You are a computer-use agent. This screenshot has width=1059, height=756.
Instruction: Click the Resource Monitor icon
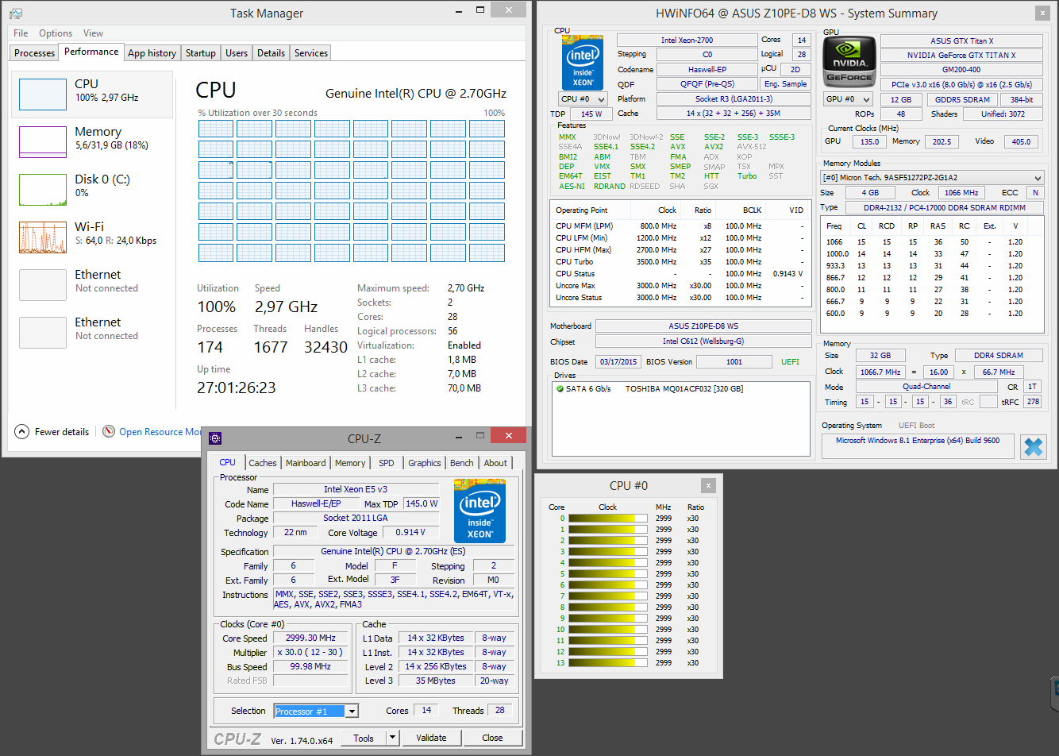[109, 431]
